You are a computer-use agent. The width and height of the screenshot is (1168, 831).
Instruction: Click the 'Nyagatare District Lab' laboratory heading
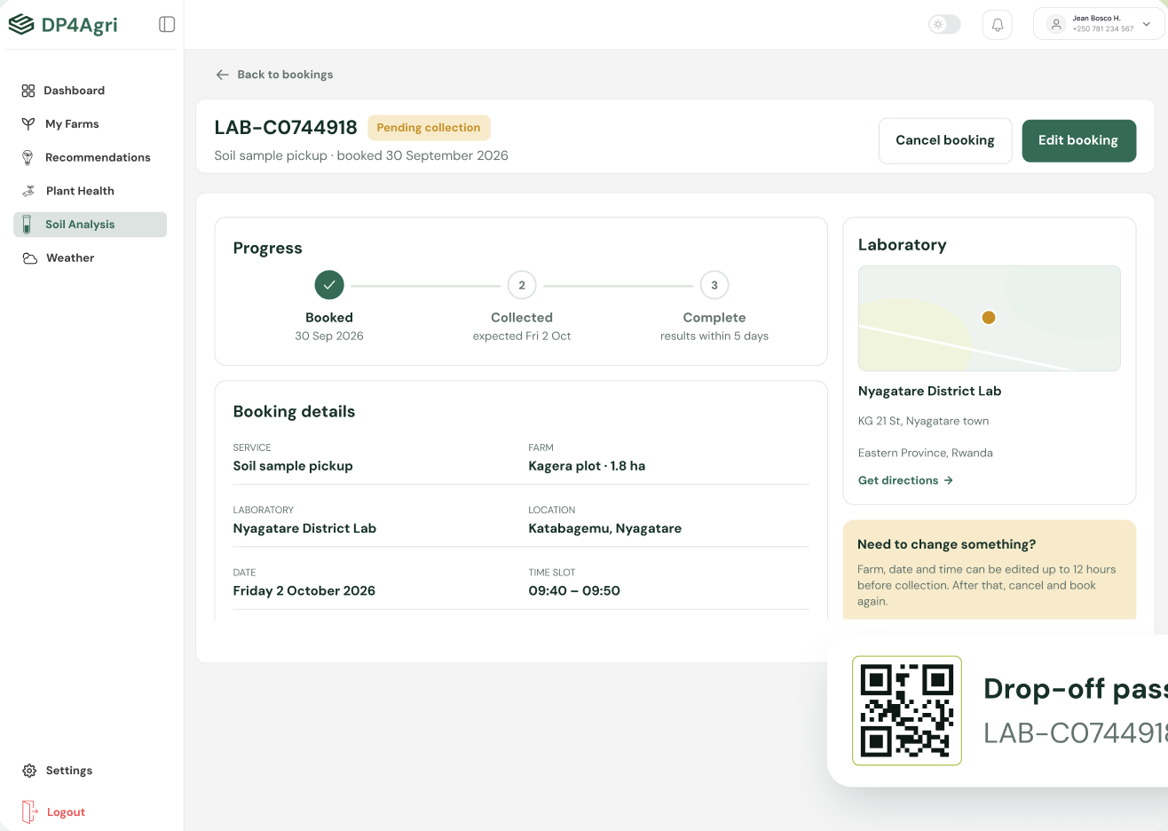point(929,391)
